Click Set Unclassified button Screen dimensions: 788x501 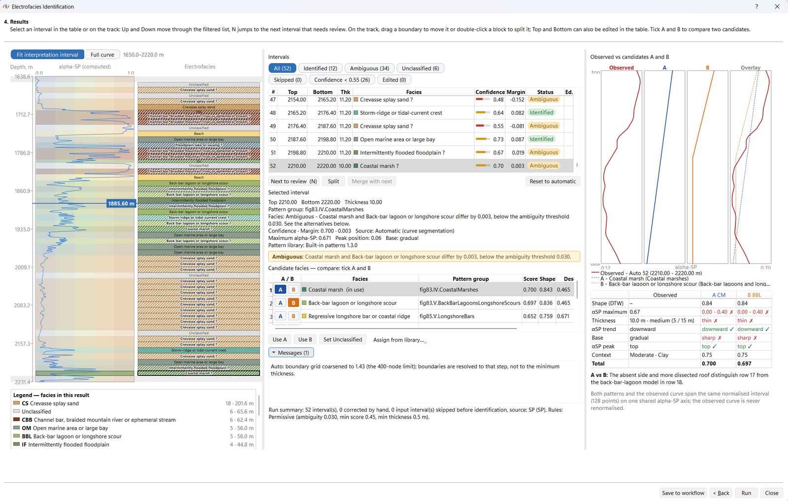pos(343,339)
